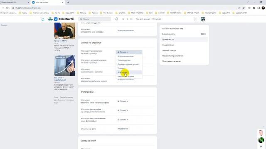
Task: Bookmark this page with the star icon
Action: tap(244, 8)
